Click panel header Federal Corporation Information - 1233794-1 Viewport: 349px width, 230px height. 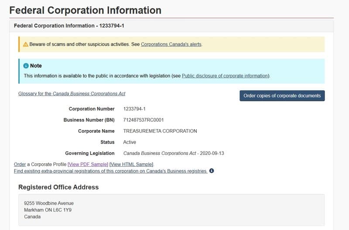[69, 26]
